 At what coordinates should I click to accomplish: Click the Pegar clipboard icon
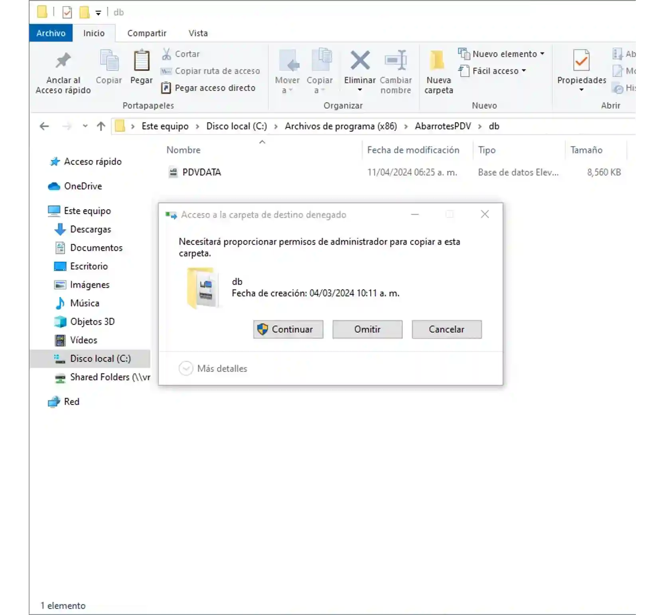click(x=141, y=60)
